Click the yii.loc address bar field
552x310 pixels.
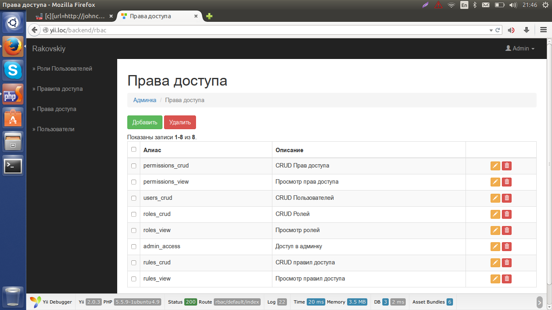[x=263, y=30]
